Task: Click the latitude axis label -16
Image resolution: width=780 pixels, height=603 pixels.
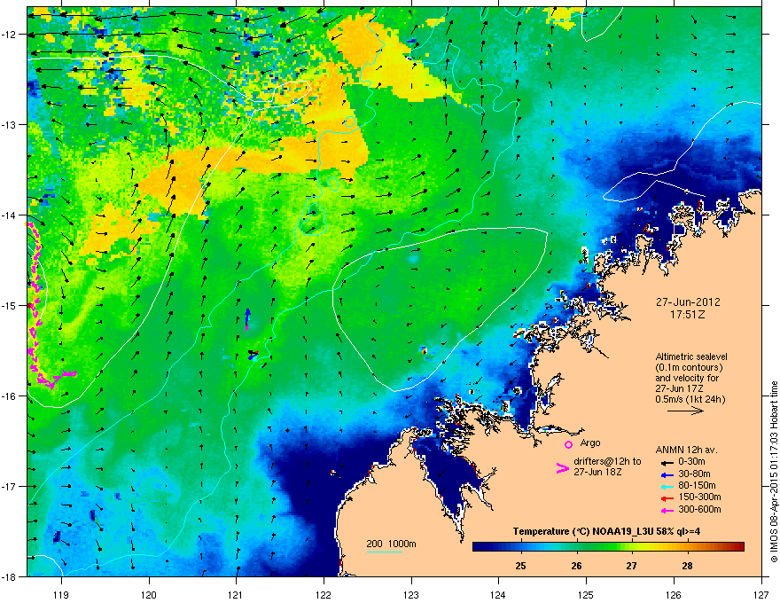Action: point(10,396)
